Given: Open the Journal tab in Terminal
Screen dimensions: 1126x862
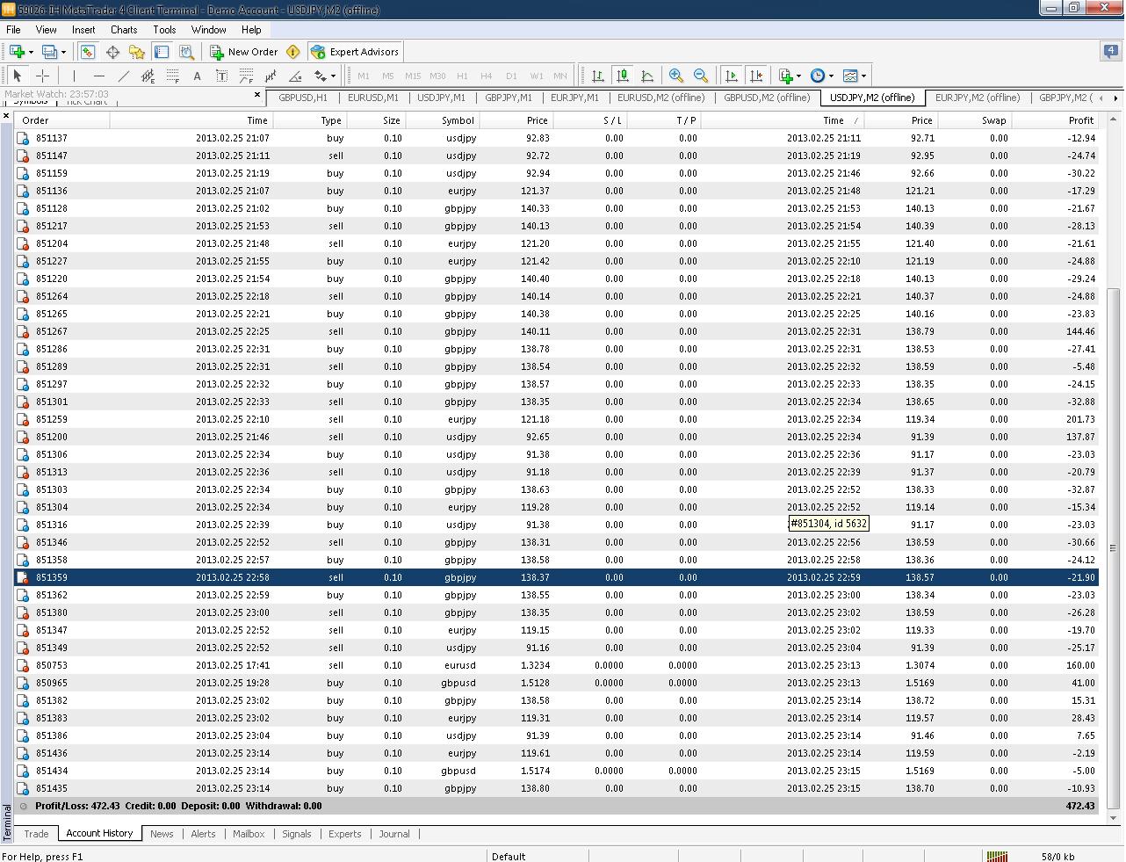Looking at the screenshot, I should (394, 834).
